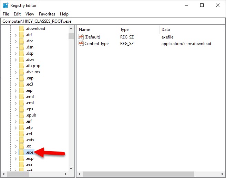Click the .evtx folder icon
Image resolution: width=226 pixels, height=178 pixels.
pos(21,140)
